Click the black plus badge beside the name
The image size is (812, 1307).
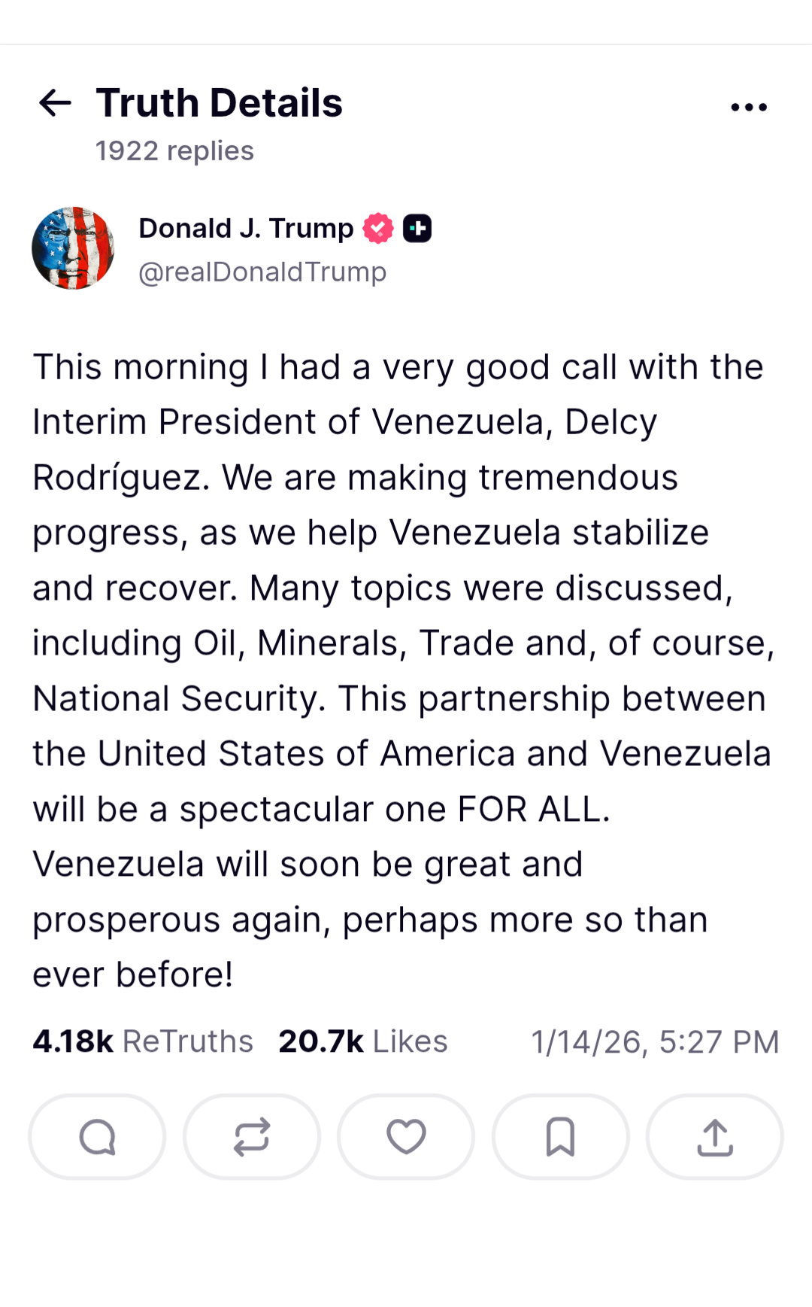coord(417,228)
